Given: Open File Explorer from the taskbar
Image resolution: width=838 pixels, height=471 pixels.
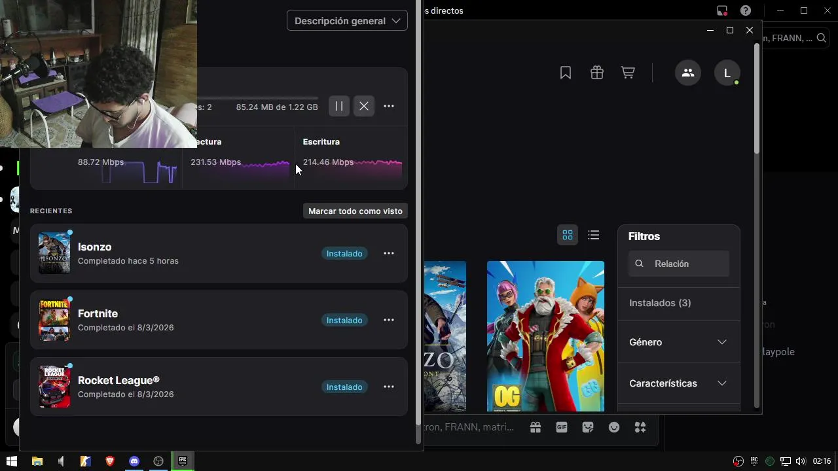Looking at the screenshot, I should [37, 461].
